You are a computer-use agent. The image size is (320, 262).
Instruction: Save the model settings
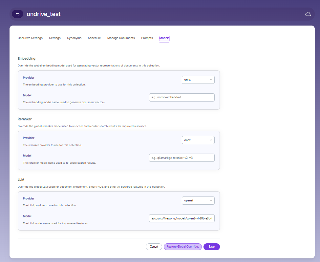(x=212, y=247)
